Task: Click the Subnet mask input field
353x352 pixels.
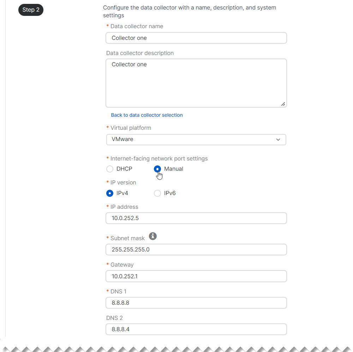Action: [x=196, y=250]
